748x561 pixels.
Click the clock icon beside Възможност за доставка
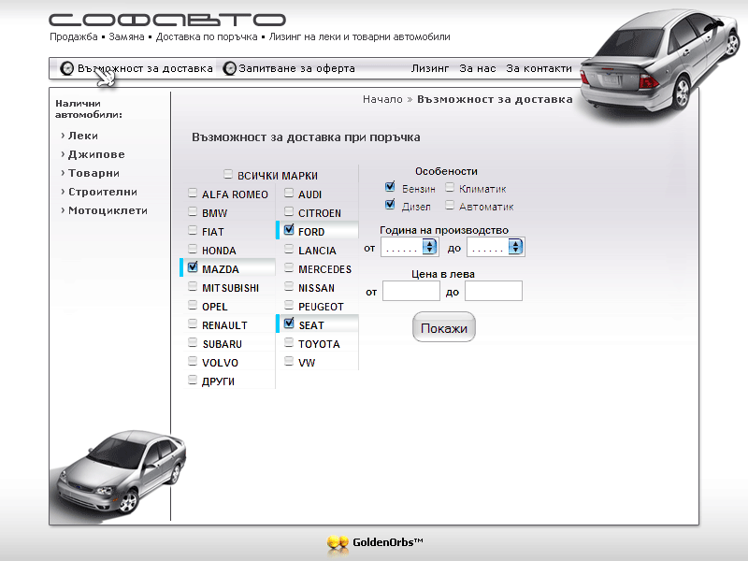[x=66, y=68]
